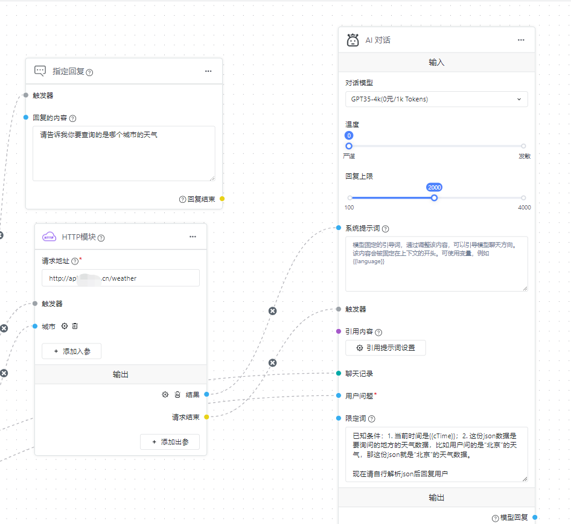Screen dimensions: 571x524
Task: Click help icon next to 系统提示词
Action: [x=386, y=229]
